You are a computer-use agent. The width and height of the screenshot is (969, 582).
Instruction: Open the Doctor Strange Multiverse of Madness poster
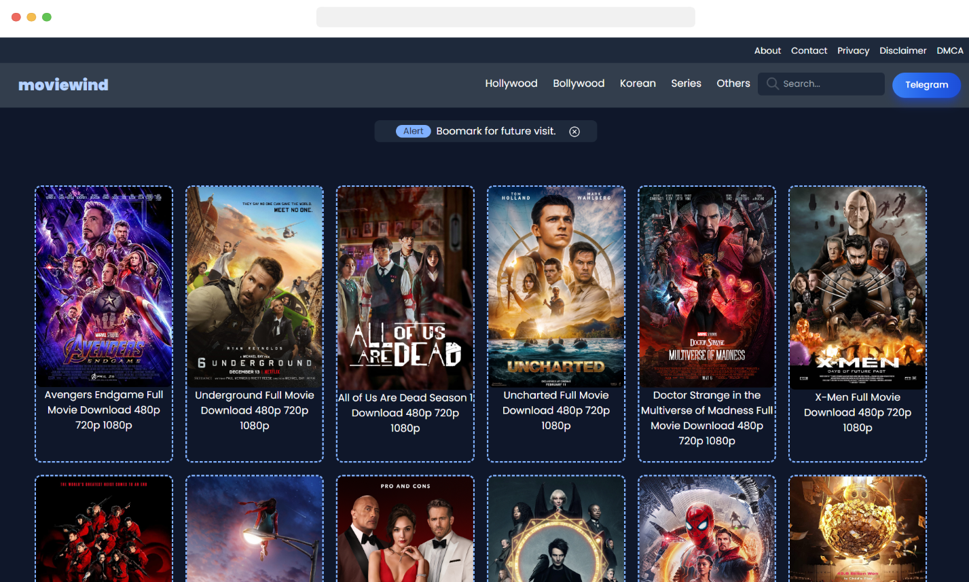pos(707,287)
